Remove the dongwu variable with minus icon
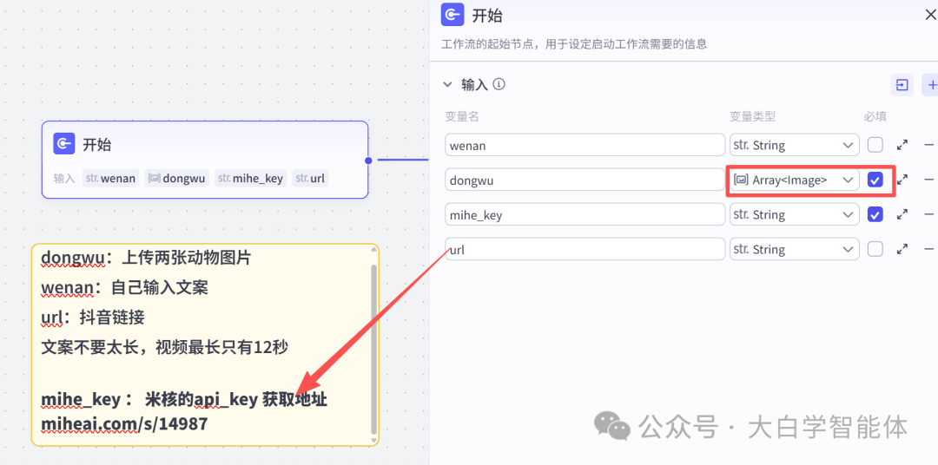 pos(929,180)
